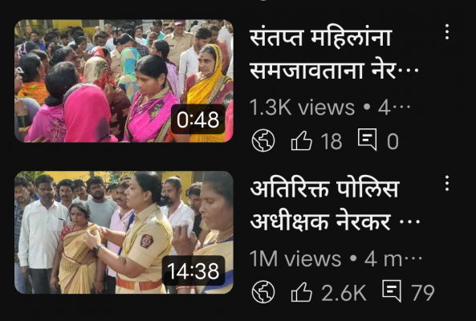Open the thumbnail showing the police officer
The height and width of the screenshot is (321, 476).
(124, 233)
